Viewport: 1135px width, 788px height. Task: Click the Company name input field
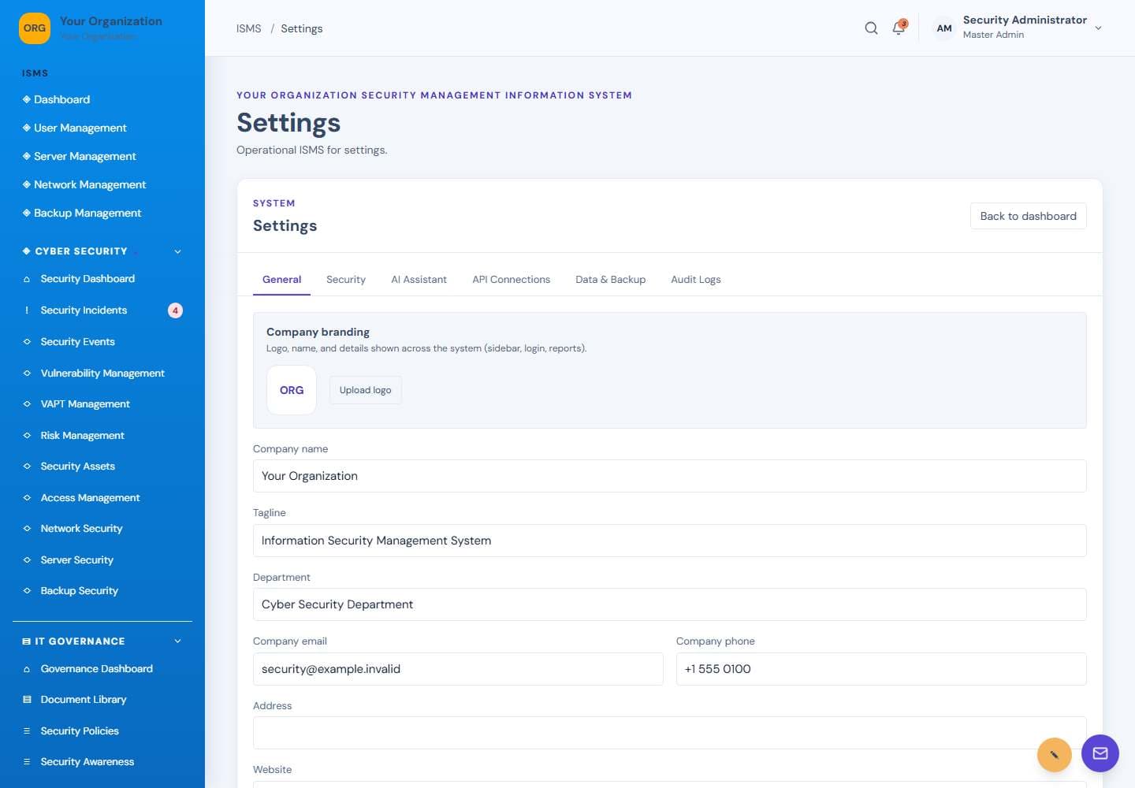[669, 476]
